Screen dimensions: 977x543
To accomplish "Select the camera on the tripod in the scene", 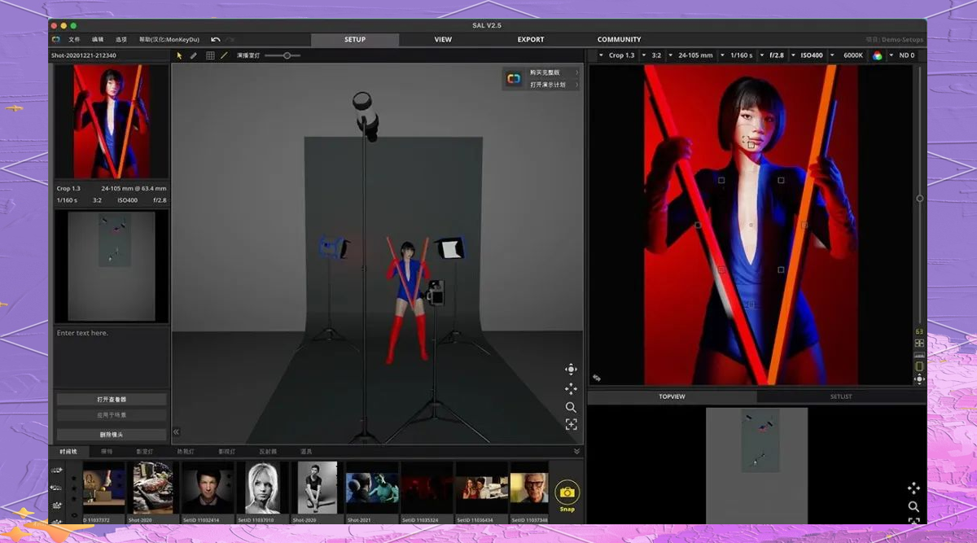I will 436,292.
